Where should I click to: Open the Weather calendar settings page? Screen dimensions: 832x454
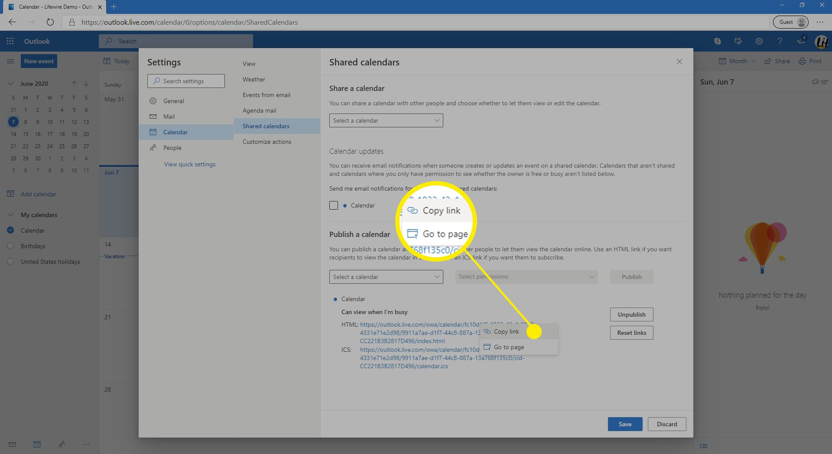click(x=277, y=79)
